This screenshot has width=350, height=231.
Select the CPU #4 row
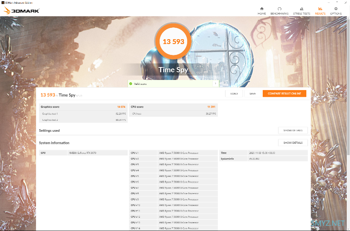point(173,170)
